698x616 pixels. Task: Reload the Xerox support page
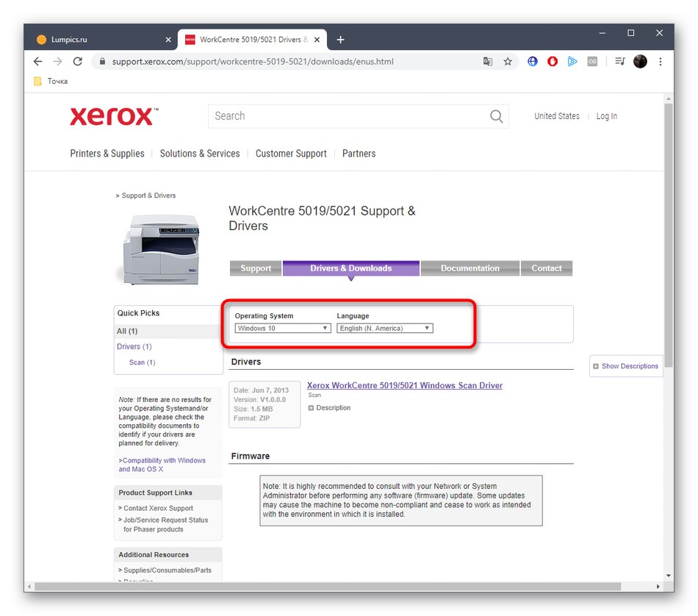pos(77,62)
